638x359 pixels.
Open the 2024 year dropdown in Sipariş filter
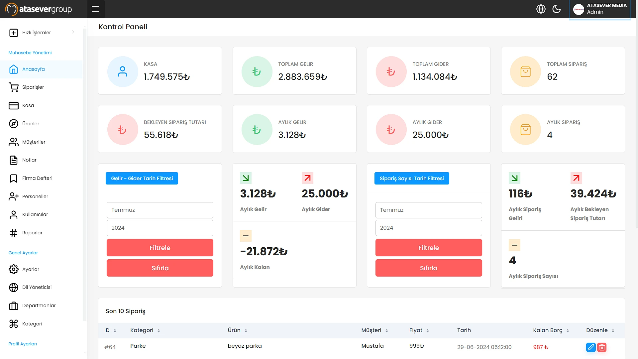428,228
